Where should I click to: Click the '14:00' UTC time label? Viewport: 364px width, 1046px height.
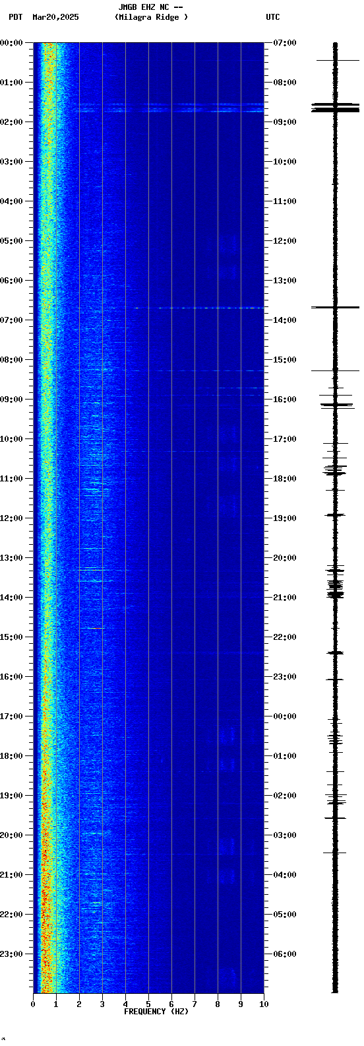coord(285,320)
